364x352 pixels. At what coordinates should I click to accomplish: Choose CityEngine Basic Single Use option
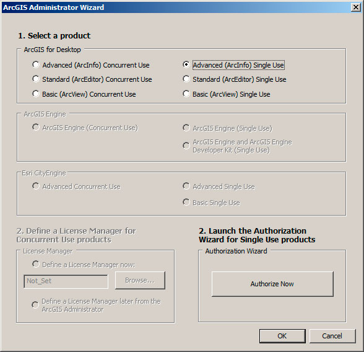coord(186,203)
